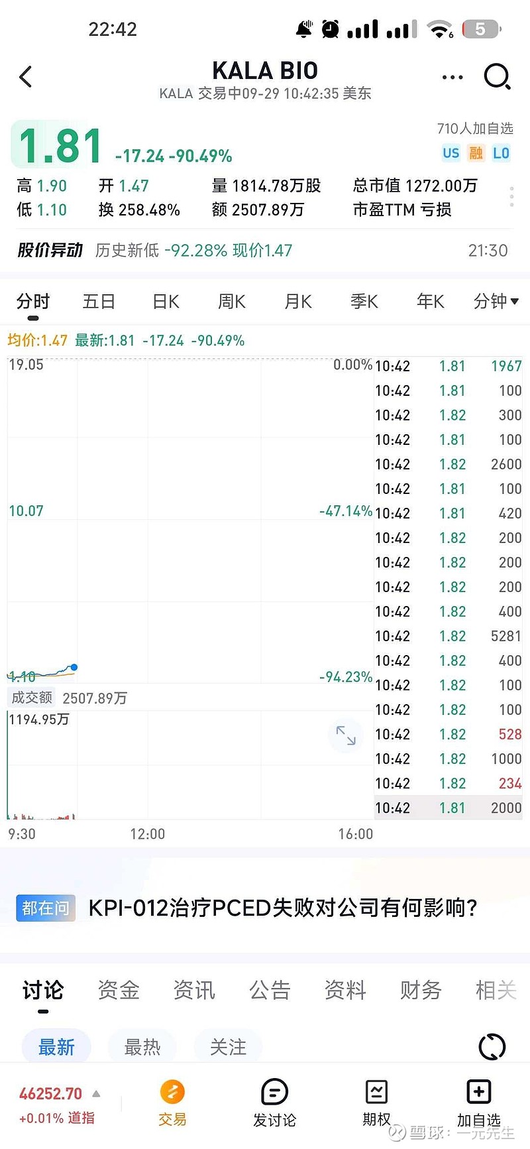Tap the back arrow icon
Screen dimensions: 530x1149
click(26, 77)
